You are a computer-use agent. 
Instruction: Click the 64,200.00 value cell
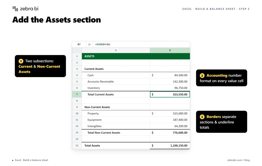170,126
